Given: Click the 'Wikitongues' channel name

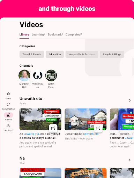Looking at the screenshot, I should 38,86.
